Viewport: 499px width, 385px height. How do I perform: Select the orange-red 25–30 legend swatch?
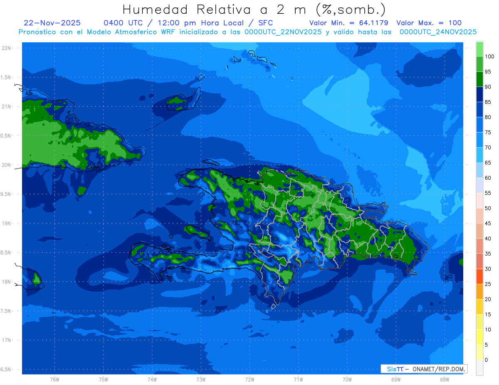479,276
